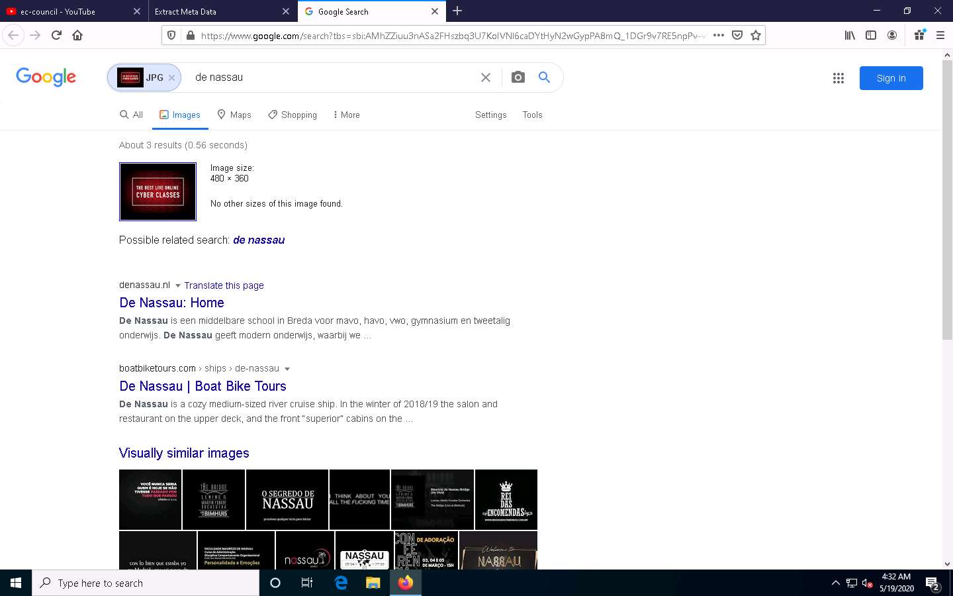The height and width of the screenshot is (596, 953).
Task: Open the extensions whats-new icon
Action: [x=919, y=35]
